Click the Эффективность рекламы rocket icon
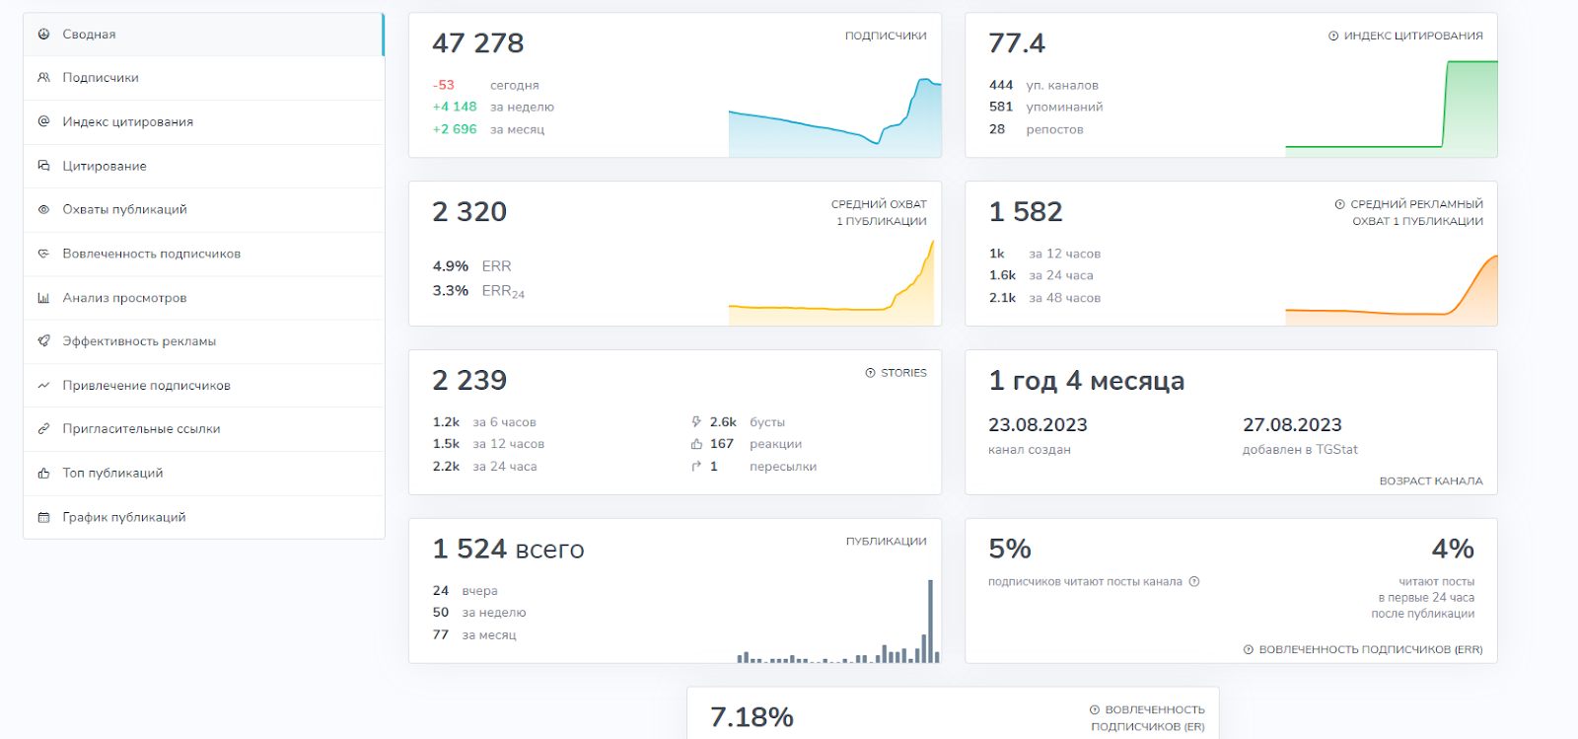 pyautogui.click(x=43, y=341)
